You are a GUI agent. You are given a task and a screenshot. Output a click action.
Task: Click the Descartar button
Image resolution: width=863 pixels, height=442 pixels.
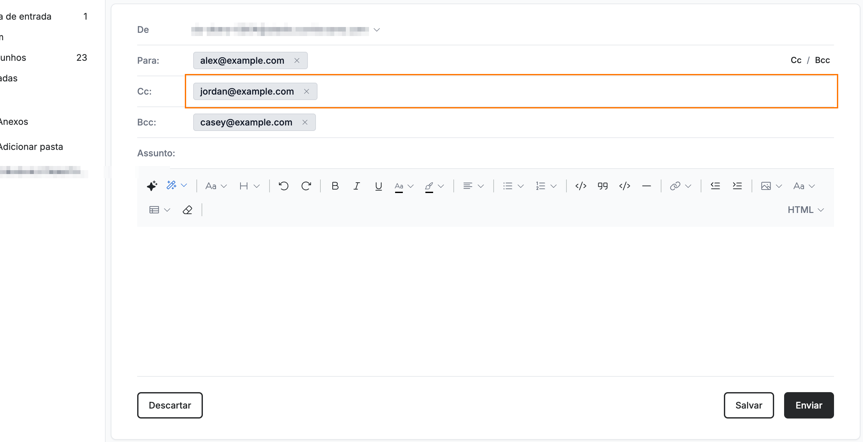[x=170, y=405]
